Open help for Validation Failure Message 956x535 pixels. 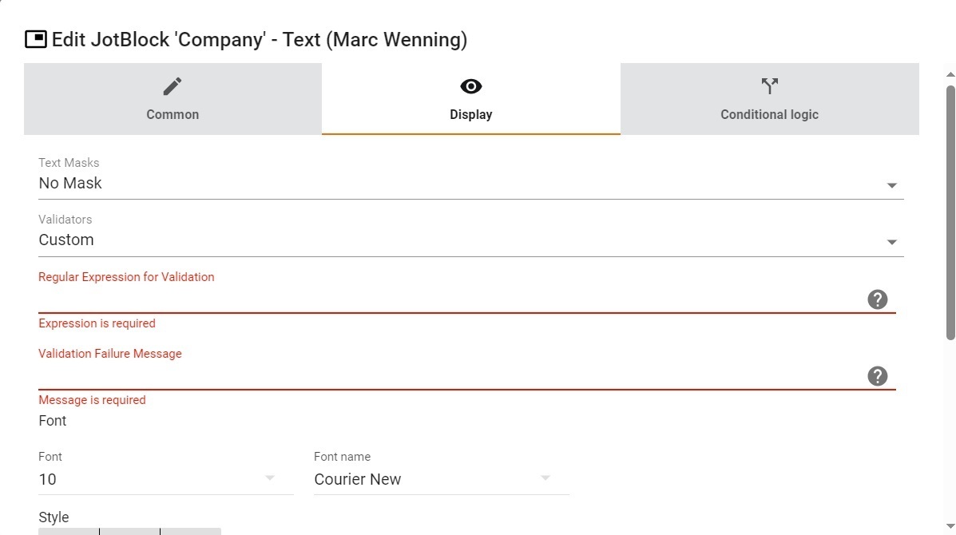[x=878, y=376]
